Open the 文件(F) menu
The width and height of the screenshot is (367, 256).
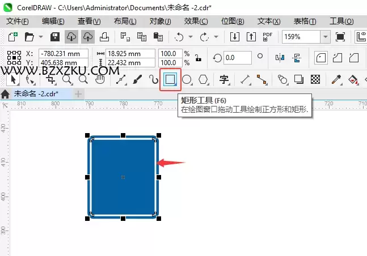(x=18, y=22)
